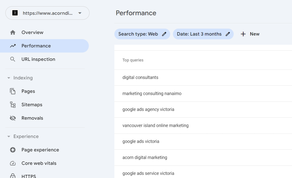The image size is (292, 178).
Task: Click the Core web vitals gauge icon
Action: 13,163
